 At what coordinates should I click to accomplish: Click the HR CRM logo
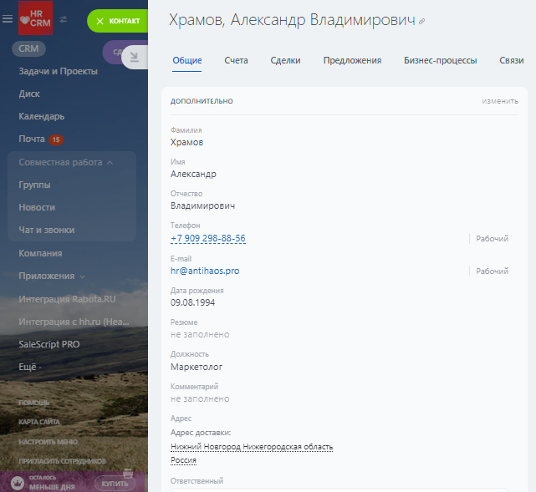(36, 18)
